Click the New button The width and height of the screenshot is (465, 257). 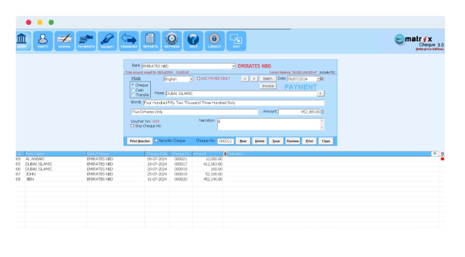coord(243,141)
